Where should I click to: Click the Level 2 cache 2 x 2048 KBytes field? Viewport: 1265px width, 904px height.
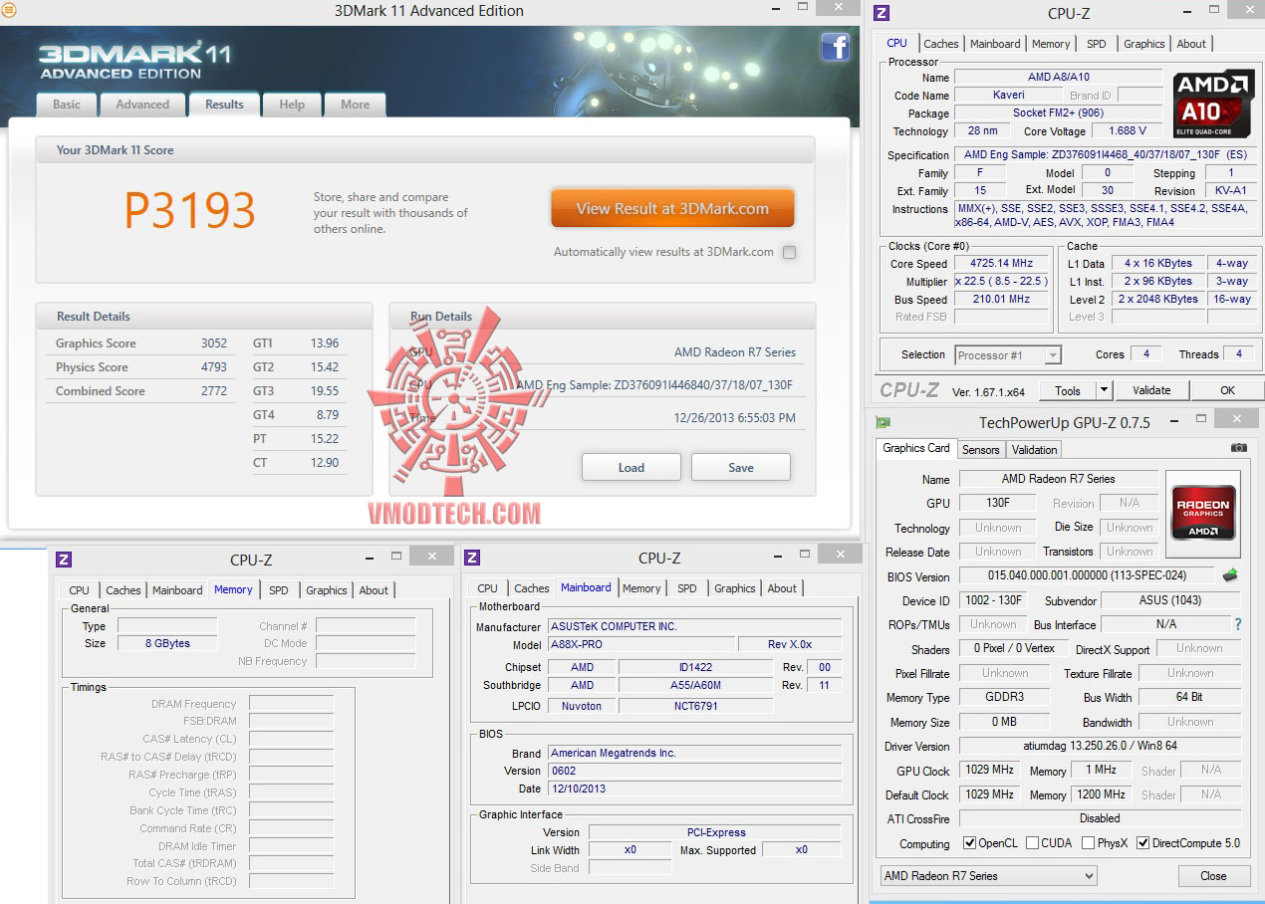click(1158, 300)
